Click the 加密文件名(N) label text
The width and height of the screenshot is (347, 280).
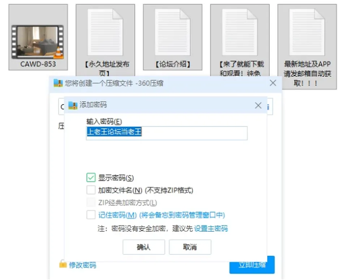(x=146, y=190)
